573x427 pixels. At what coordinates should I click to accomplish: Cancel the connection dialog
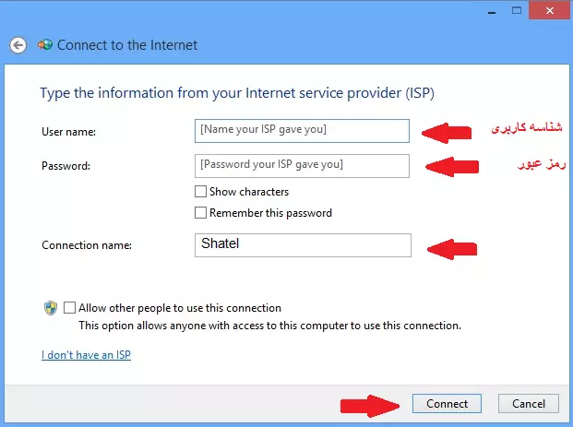[x=529, y=404]
